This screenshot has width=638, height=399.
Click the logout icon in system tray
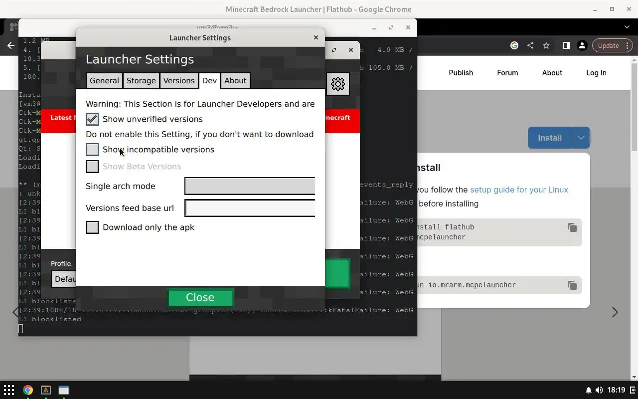tap(633, 390)
